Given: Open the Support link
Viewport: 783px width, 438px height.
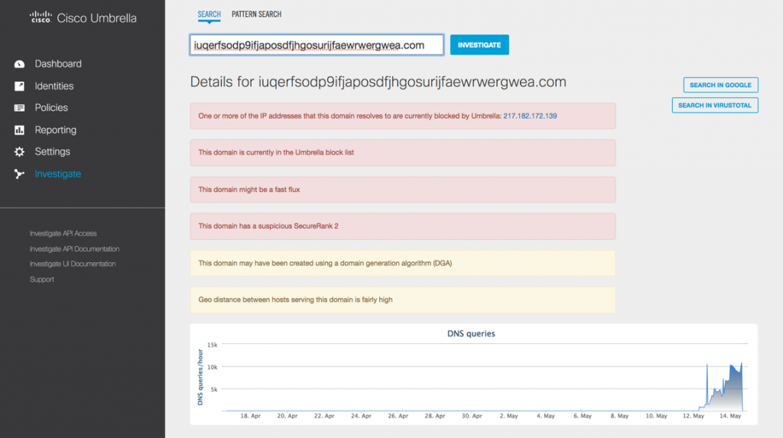Looking at the screenshot, I should (41, 279).
